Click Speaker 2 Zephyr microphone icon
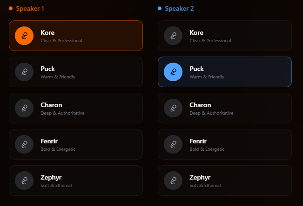This screenshot has height=206, width=303. [x=173, y=180]
